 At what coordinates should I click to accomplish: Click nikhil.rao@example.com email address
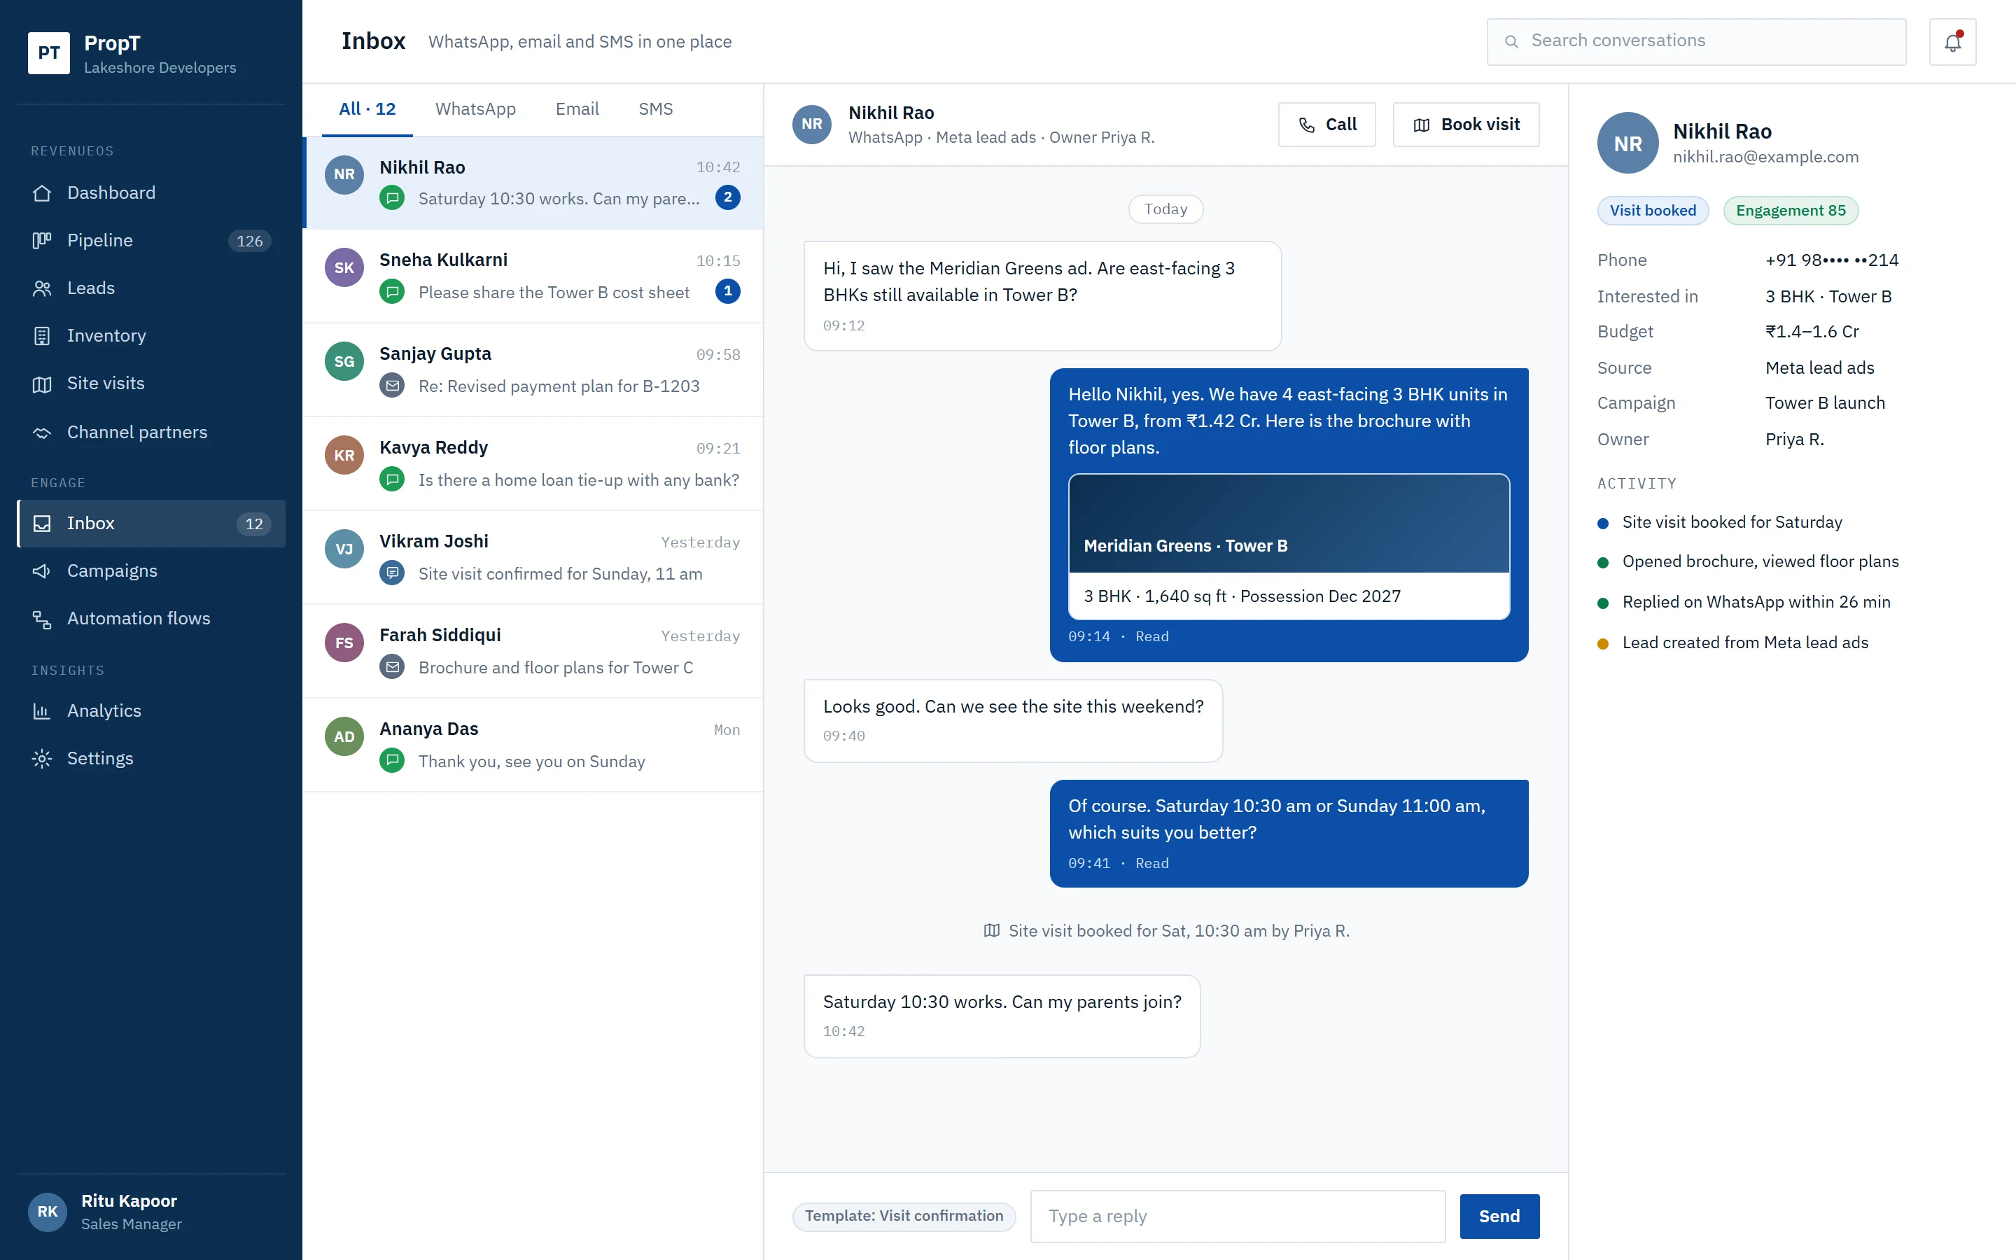pos(1766,157)
